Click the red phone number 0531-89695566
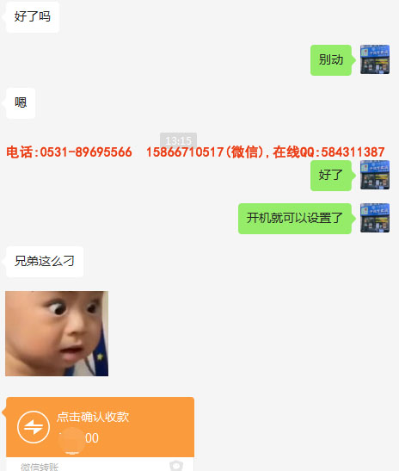This screenshot has width=399, height=471. click(86, 152)
